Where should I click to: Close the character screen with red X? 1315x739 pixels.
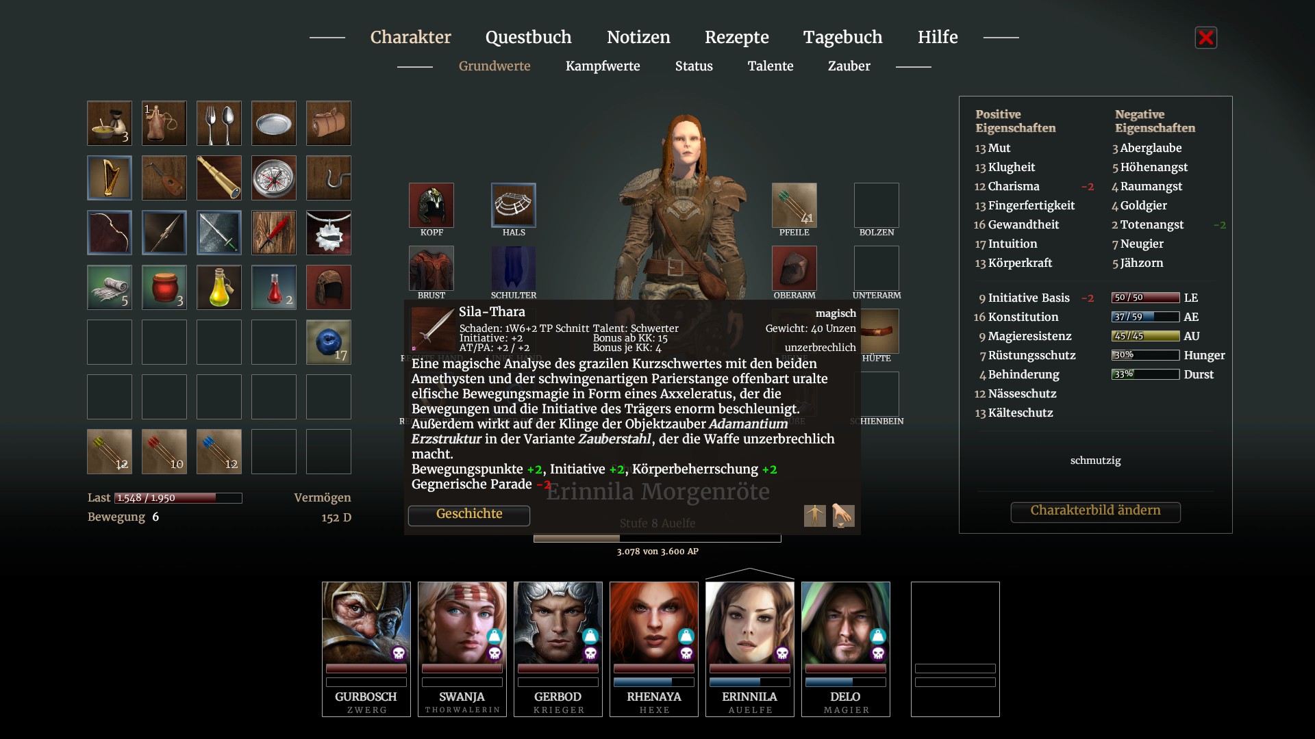pyautogui.click(x=1206, y=38)
